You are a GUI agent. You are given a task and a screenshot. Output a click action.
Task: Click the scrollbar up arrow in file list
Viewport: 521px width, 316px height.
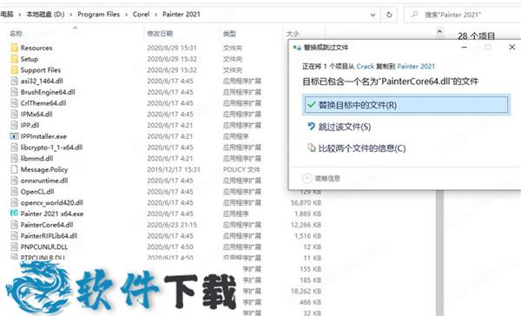tap(439, 31)
